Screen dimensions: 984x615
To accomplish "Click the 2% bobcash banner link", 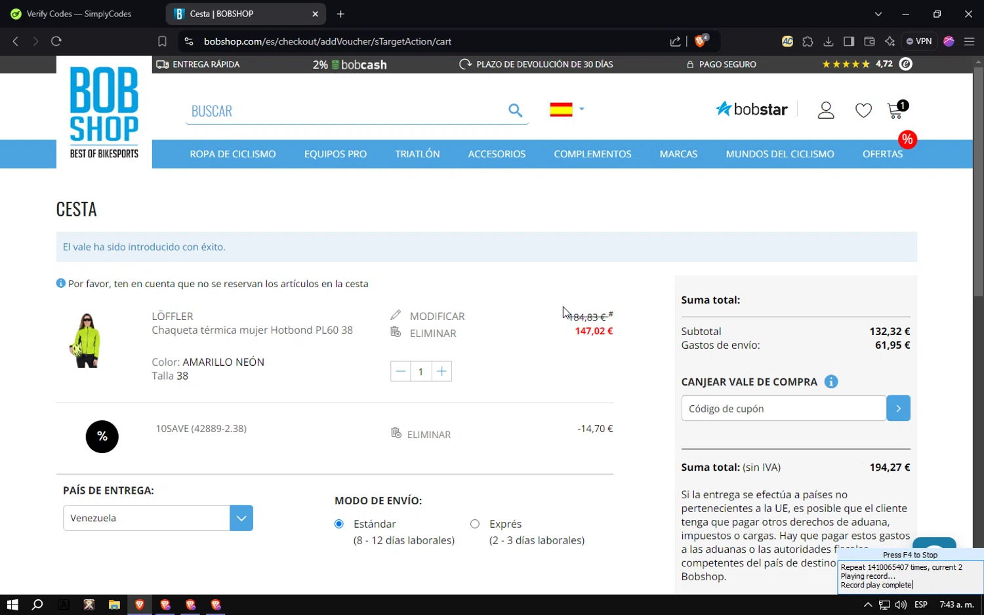I will pos(350,64).
